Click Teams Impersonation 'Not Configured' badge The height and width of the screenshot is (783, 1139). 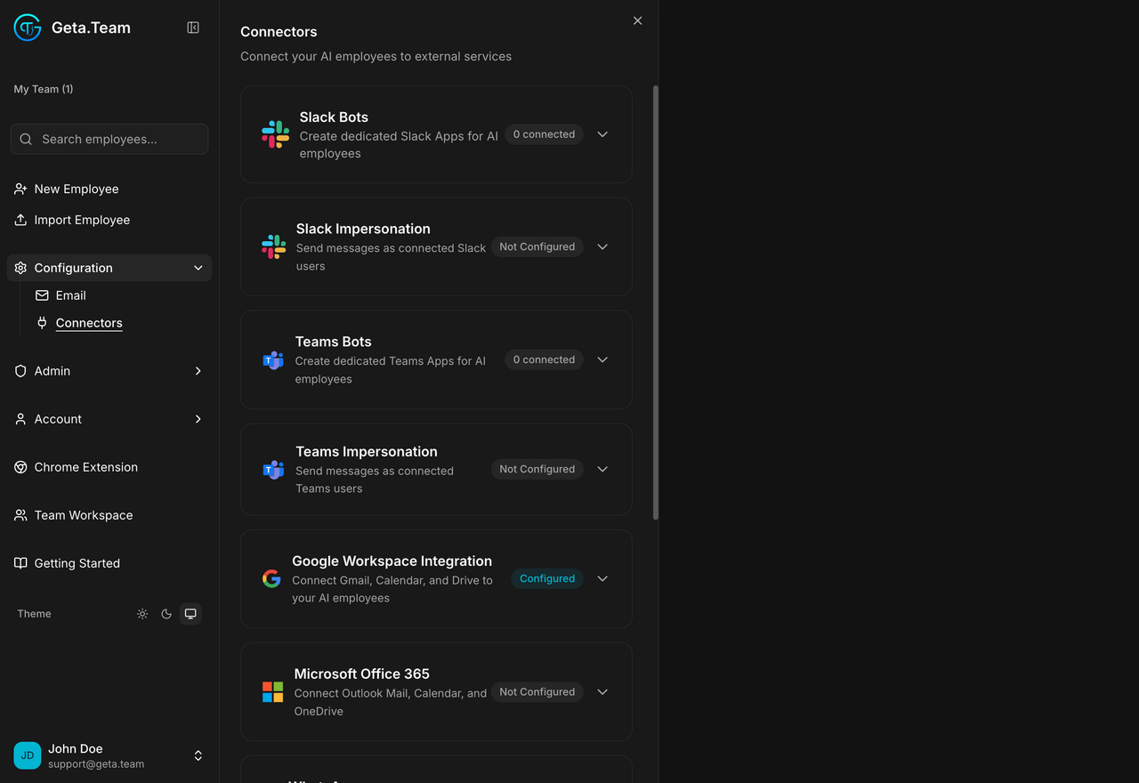[537, 469]
